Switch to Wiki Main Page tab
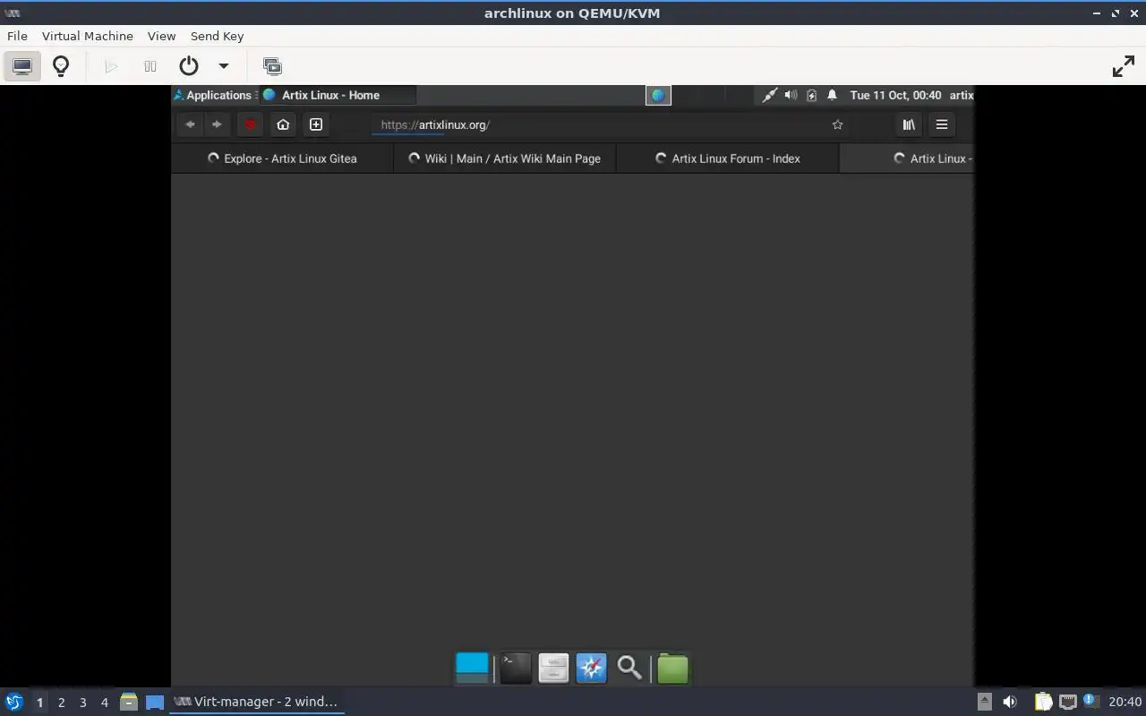1146x716 pixels. pos(505,158)
